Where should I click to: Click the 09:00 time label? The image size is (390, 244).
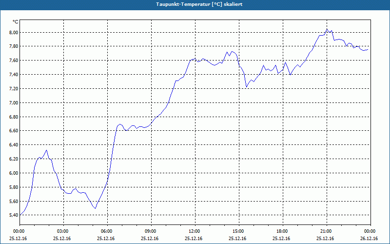tap(150, 231)
